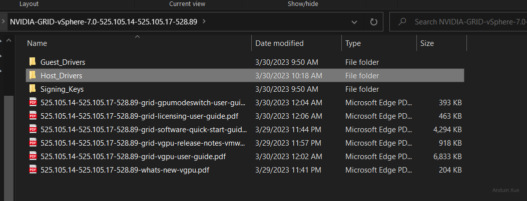This screenshot has height=201, width=527.
Task: Click the PDF icon of licensing user guide
Action: 33,116
